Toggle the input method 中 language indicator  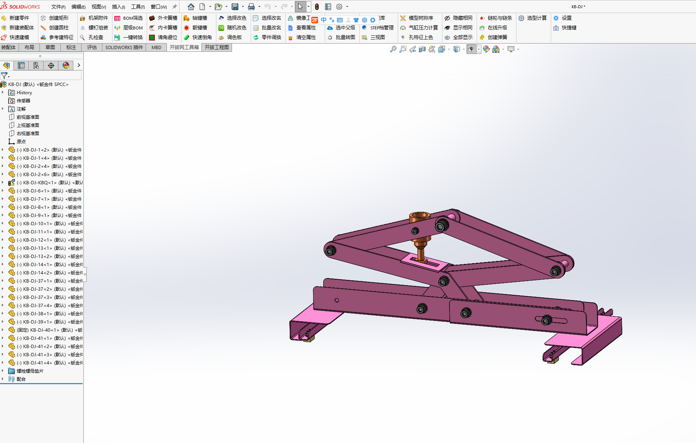tap(323, 20)
